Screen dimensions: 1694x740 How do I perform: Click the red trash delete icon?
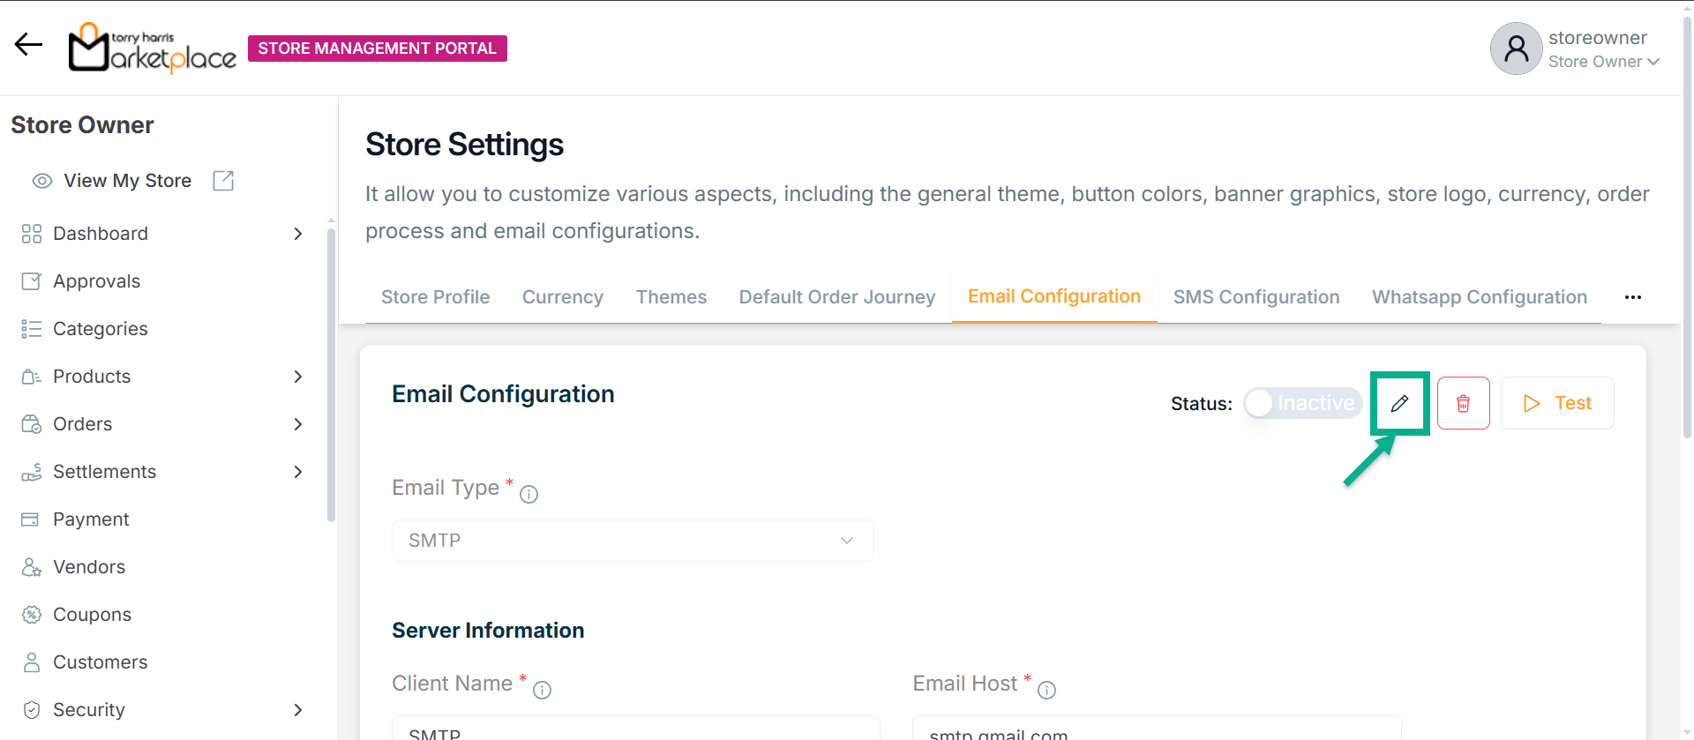(x=1463, y=403)
